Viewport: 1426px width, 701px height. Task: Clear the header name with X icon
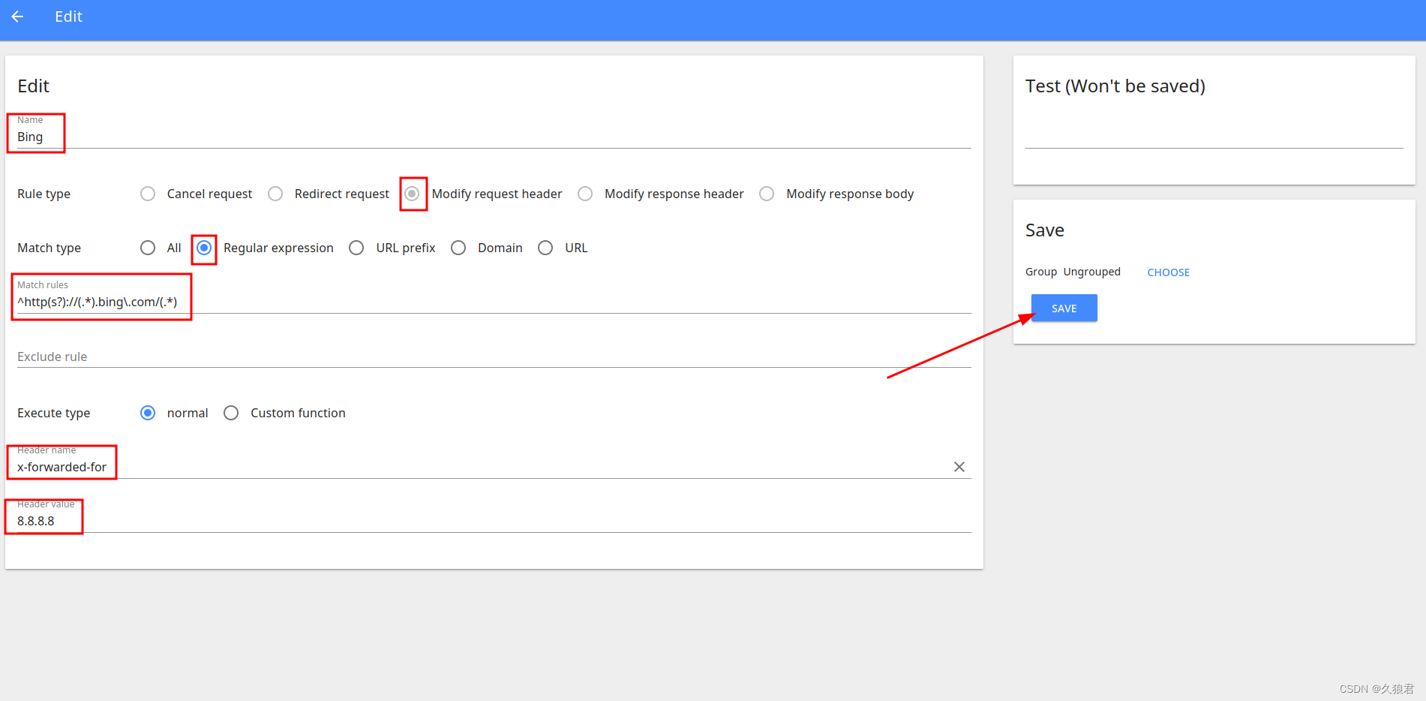click(959, 467)
